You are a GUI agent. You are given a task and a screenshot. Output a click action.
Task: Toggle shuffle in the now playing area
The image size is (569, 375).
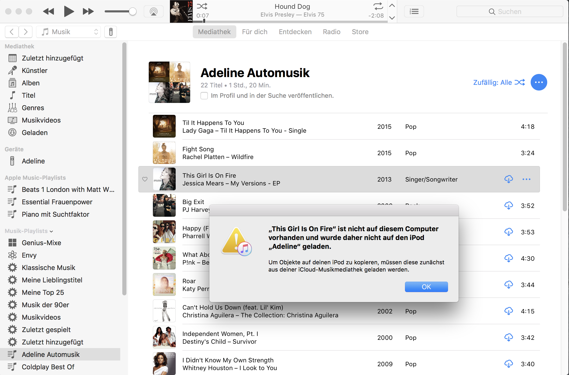pyautogui.click(x=202, y=6)
